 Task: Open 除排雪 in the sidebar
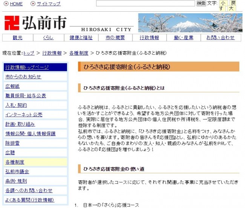click(35, 143)
